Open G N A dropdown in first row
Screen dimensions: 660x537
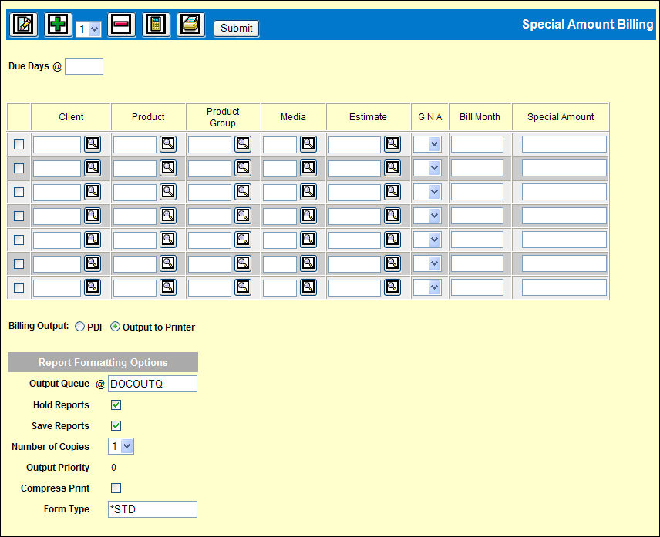point(428,144)
